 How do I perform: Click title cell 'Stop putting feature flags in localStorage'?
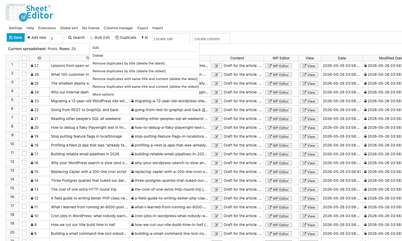[x=90, y=136]
